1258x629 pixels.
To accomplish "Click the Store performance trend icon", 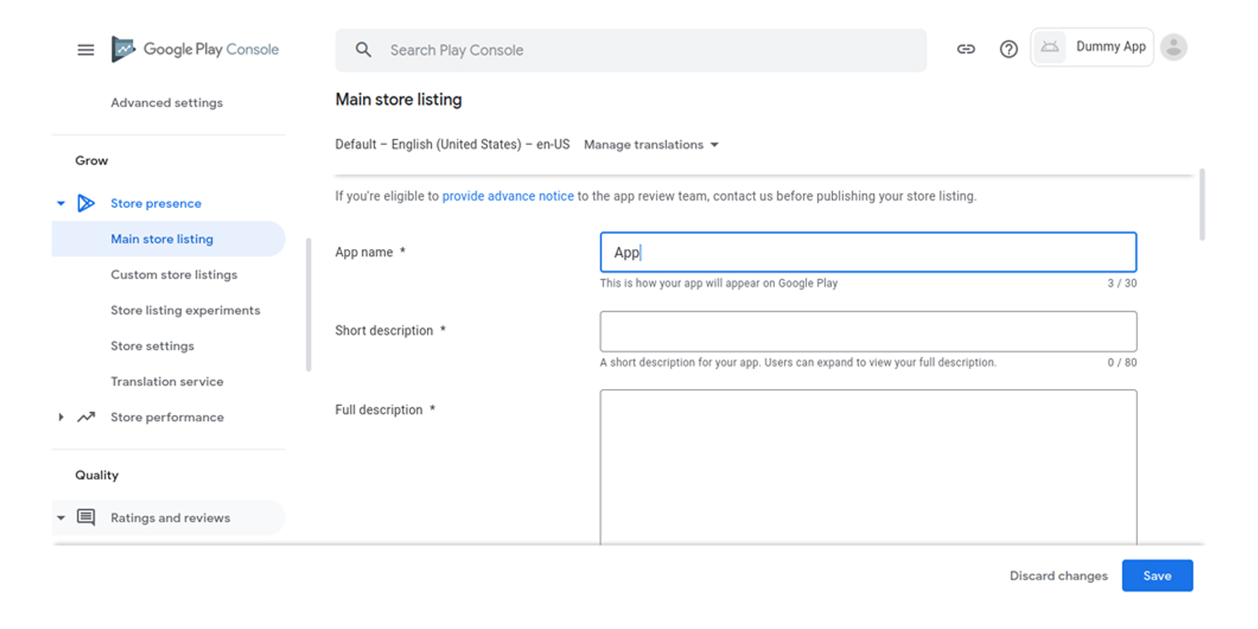I will 86,417.
